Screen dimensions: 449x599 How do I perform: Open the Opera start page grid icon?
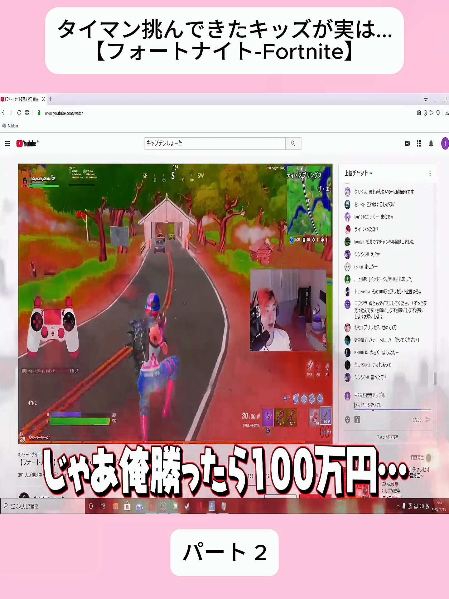point(27,113)
